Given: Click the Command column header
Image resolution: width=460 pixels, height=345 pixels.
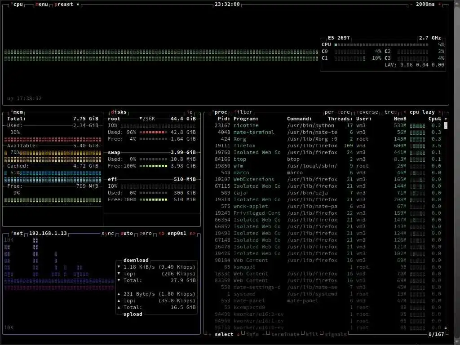Looking at the screenshot, I should (x=300, y=119).
